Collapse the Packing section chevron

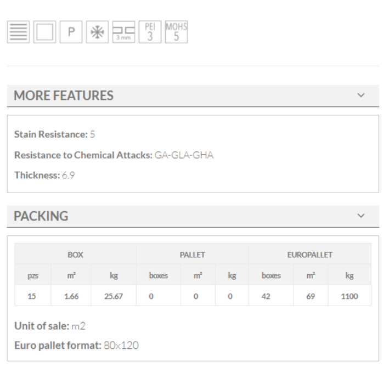click(x=361, y=216)
